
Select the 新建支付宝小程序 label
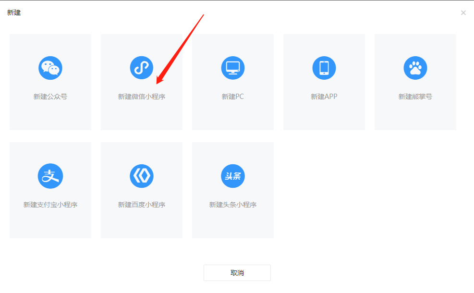(50, 205)
